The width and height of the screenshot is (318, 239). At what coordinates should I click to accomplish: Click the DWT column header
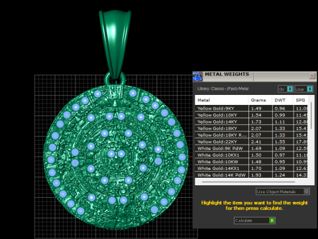282,100
